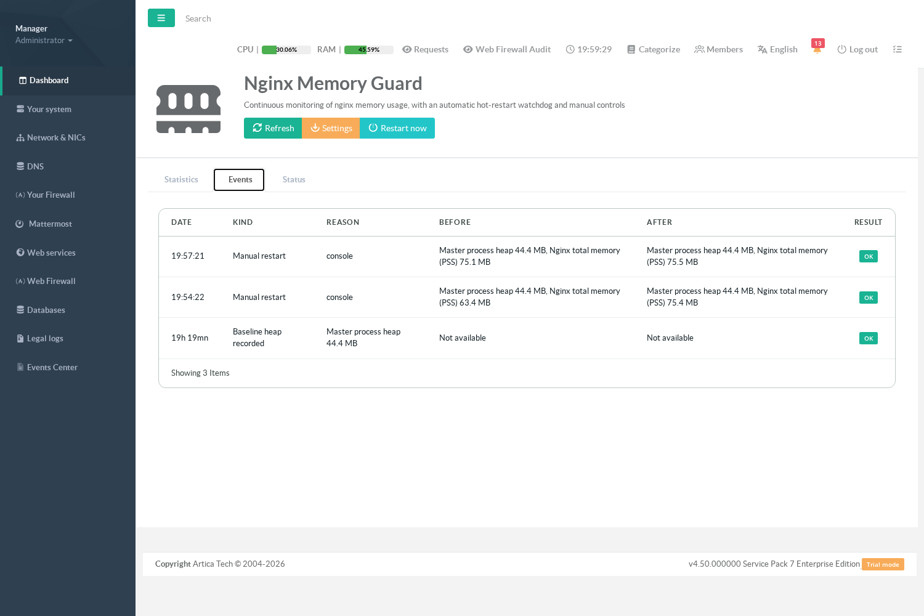Click the eye icon beside Web Firewall Audit
The width and height of the screenshot is (924, 616).
pos(468,49)
